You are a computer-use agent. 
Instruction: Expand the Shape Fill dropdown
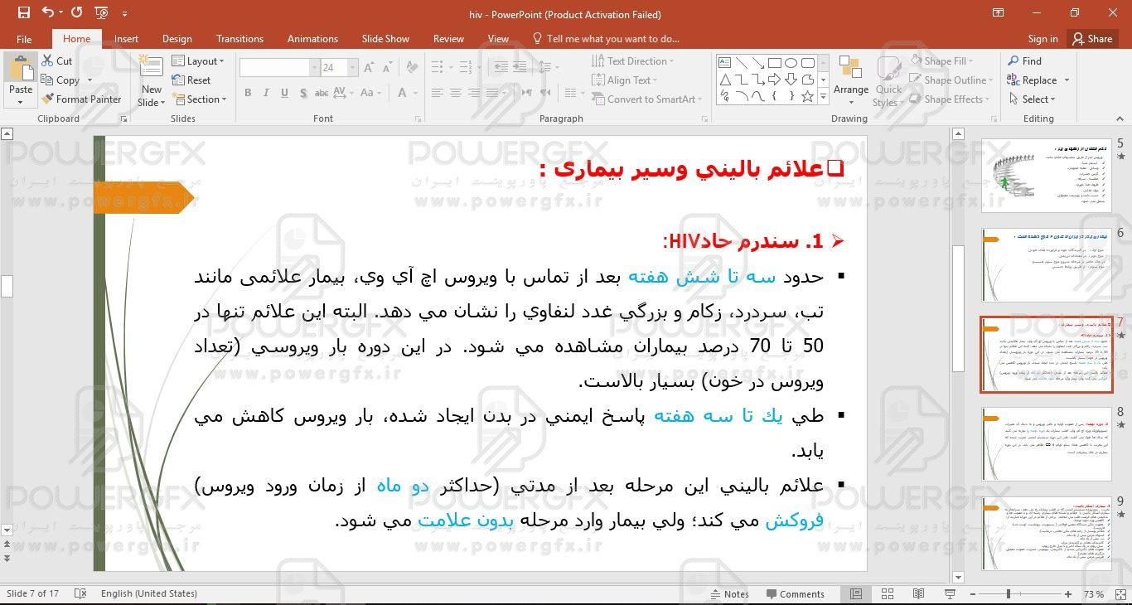click(x=973, y=61)
